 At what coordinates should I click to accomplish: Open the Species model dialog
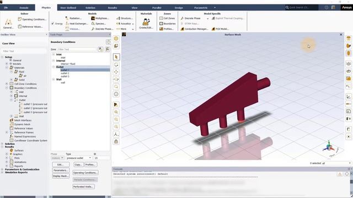(x=99, y=24)
